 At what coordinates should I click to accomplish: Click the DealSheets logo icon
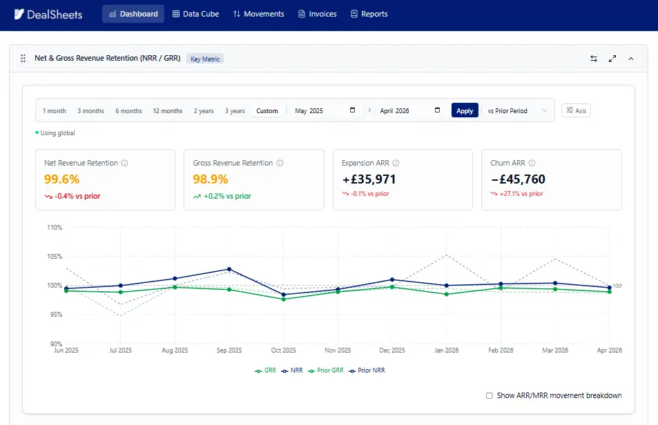click(19, 14)
